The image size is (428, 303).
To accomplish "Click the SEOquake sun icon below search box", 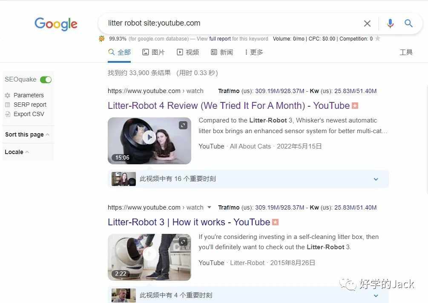I will pyautogui.click(x=101, y=38).
